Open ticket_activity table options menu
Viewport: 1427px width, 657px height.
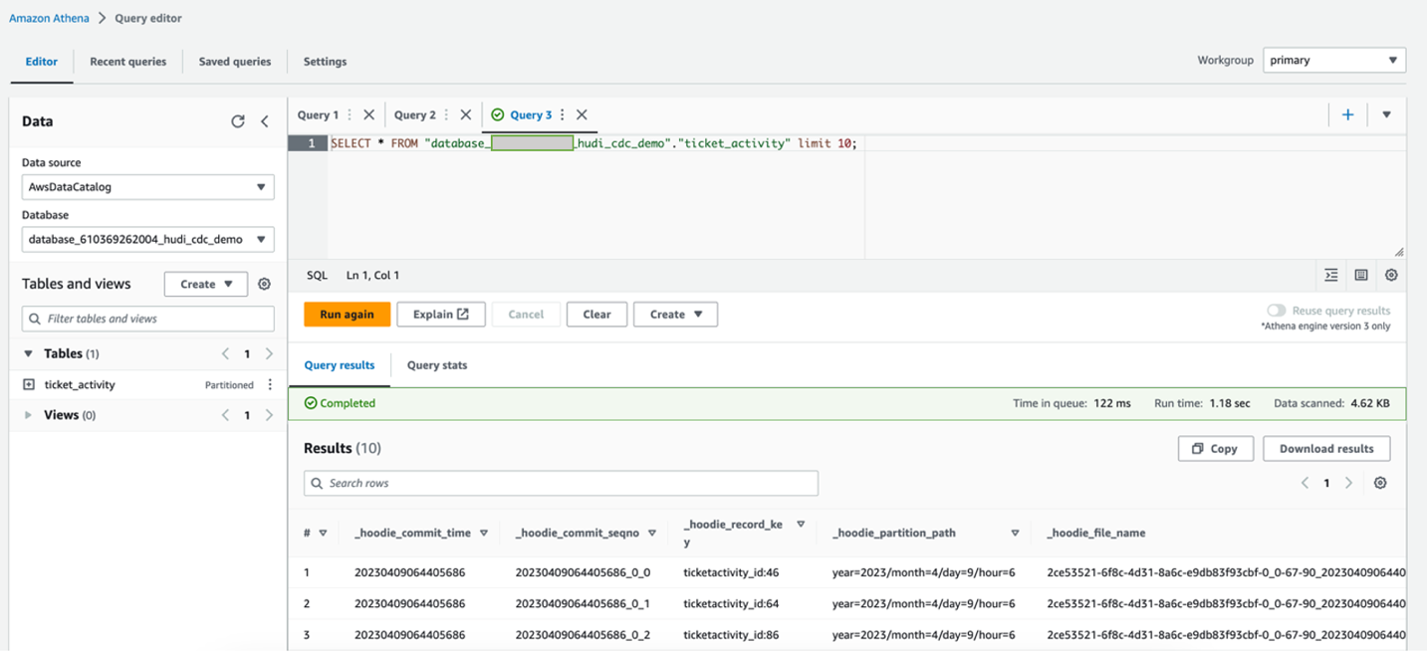pyautogui.click(x=270, y=385)
